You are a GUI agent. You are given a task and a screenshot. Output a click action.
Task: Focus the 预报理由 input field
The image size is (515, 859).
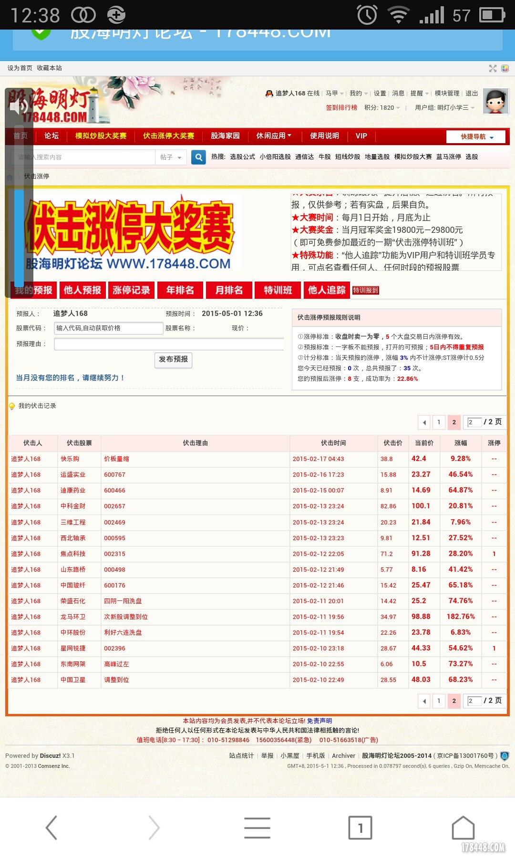[x=169, y=344]
